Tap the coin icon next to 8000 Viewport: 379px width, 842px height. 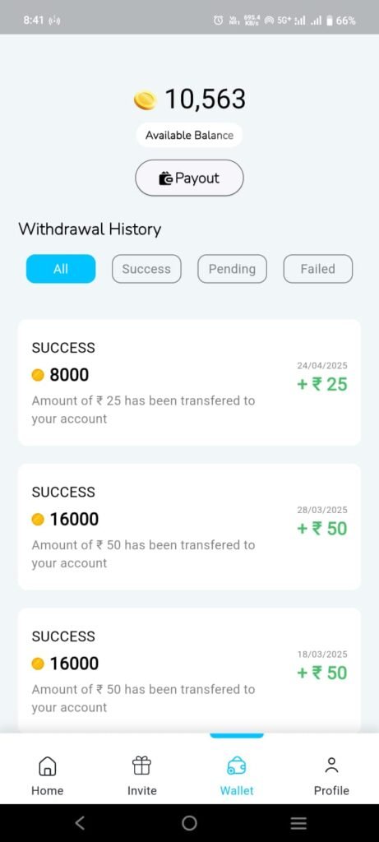tap(38, 375)
